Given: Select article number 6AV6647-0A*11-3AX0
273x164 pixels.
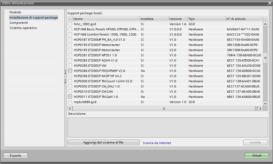Looking at the screenshot, I should (243, 29).
